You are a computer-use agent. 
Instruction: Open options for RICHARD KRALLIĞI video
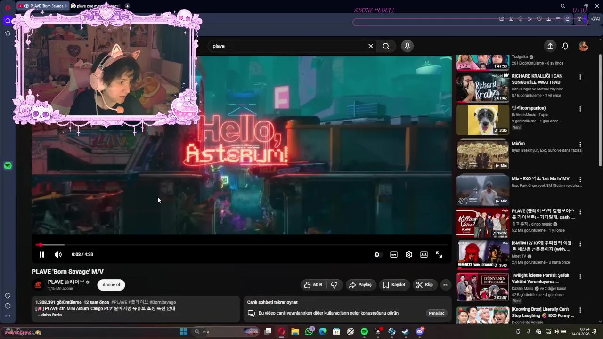pyautogui.click(x=580, y=77)
